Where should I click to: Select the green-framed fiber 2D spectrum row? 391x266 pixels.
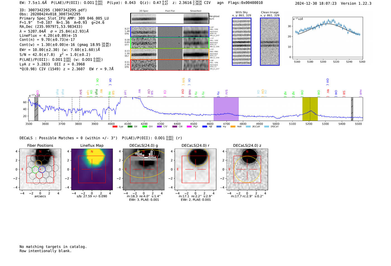[170, 43]
